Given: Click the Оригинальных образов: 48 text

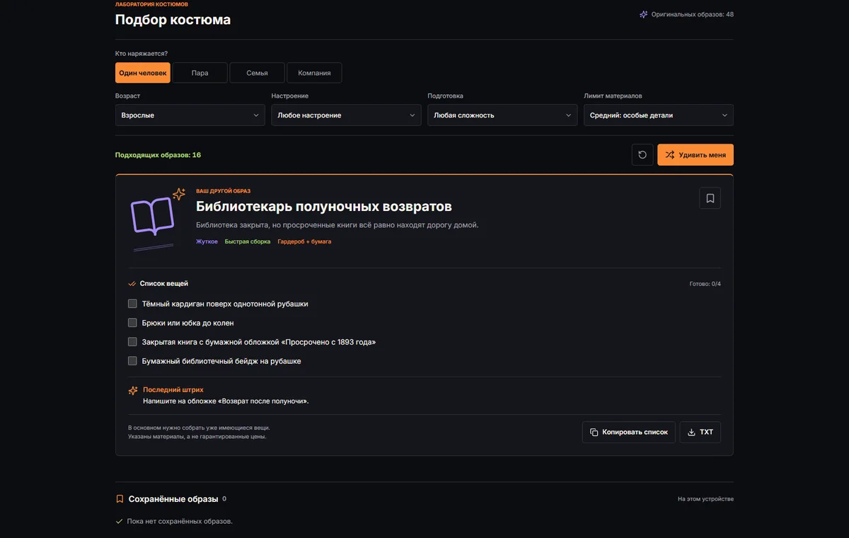Looking at the screenshot, I should [693, 14].
